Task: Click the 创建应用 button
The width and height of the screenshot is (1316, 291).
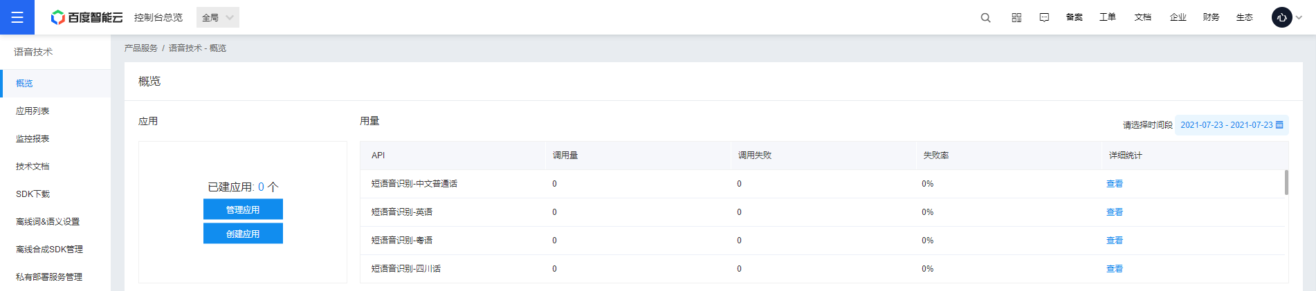Action: click(x=243, y=234)
